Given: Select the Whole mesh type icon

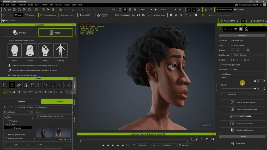Looking at the screenshot, I should coord(15,51).
